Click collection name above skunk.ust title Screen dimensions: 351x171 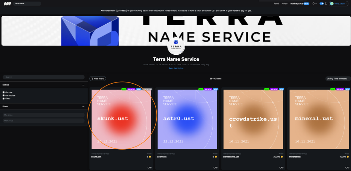pyautogui.click(x=100, y=153)
